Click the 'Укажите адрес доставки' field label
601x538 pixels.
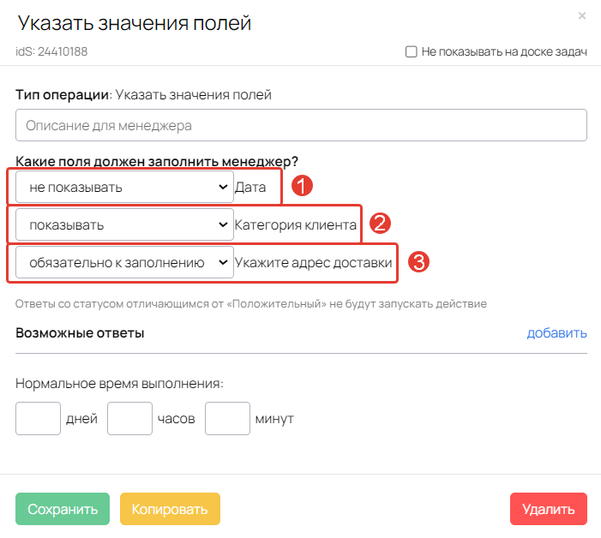click(x=314, y=263)
